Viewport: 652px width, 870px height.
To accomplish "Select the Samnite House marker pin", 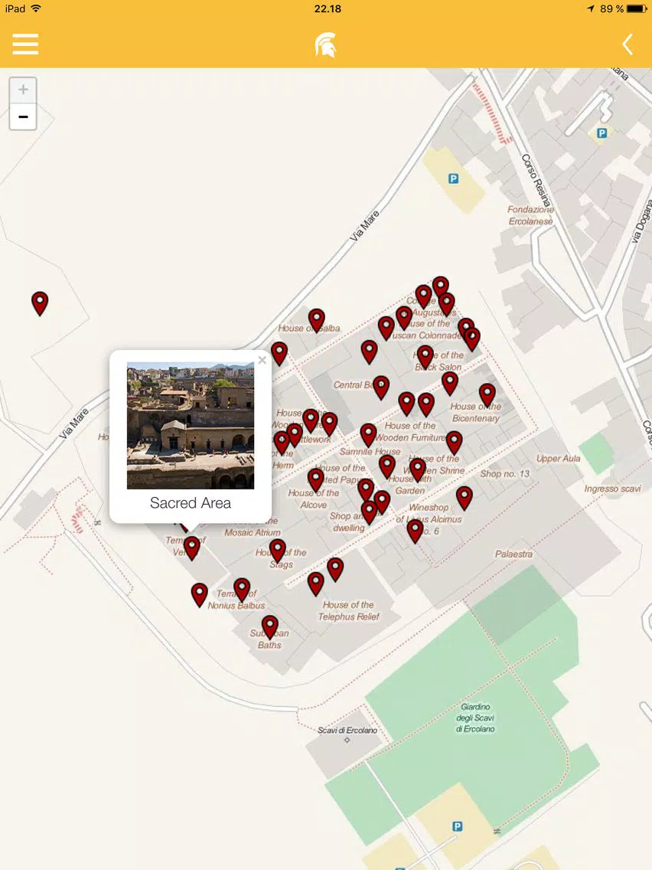I will 369,435.
